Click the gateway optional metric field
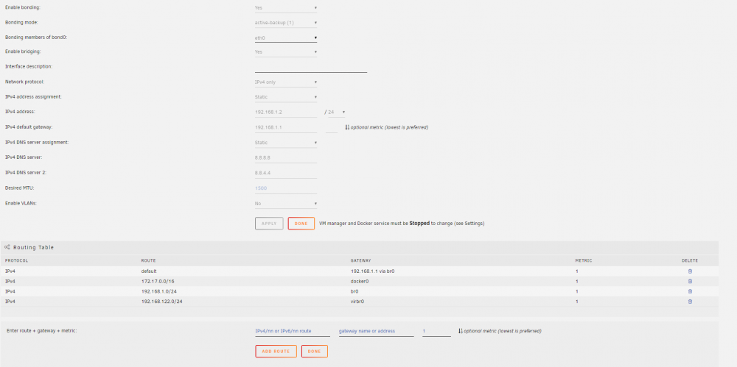 332,127
